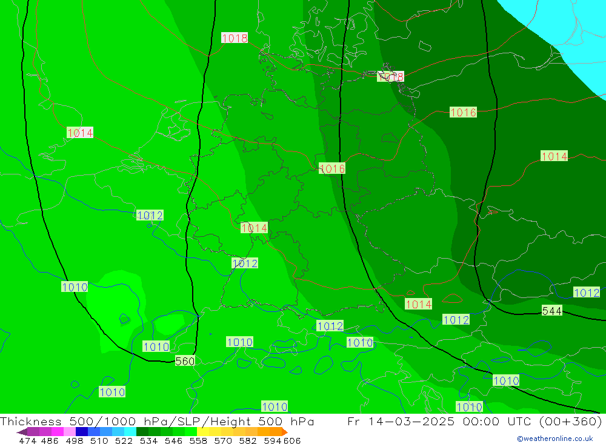Pick the cyan legend swatch
The height and width of the screenshot is (444, 606).
tap(130, 432)
